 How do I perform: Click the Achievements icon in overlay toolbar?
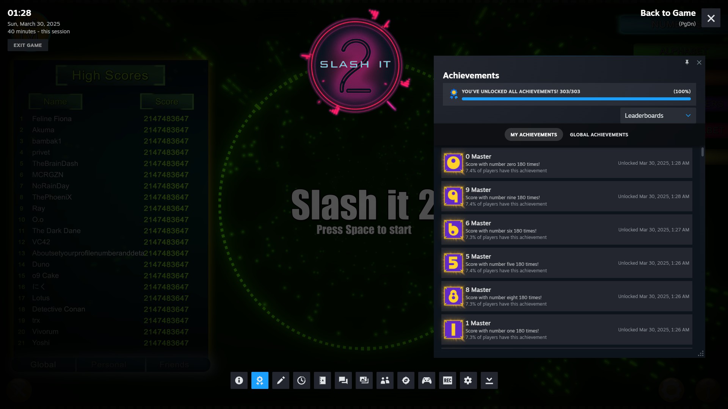[x=260, y=380]
